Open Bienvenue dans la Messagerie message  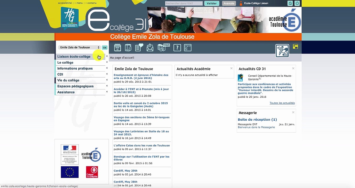pyautogui.click(x=256, y=127)
